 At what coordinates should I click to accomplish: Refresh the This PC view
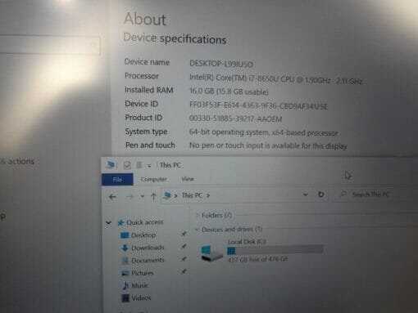(321, 195)
